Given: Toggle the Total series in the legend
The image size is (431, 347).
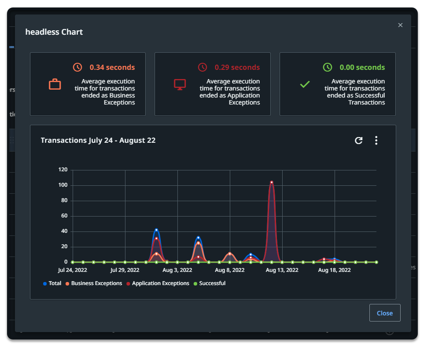Looking at the screenshot, I should 52,283.
